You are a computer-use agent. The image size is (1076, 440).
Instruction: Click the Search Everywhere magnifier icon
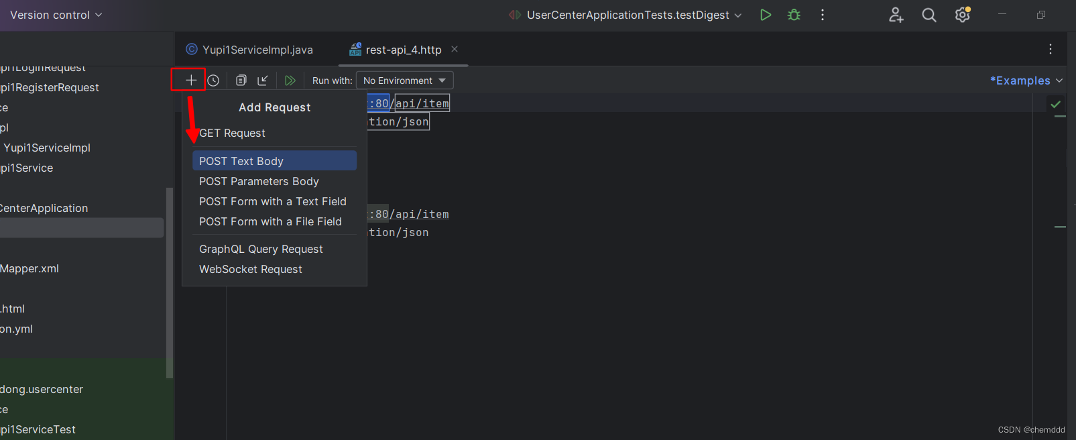929,15
